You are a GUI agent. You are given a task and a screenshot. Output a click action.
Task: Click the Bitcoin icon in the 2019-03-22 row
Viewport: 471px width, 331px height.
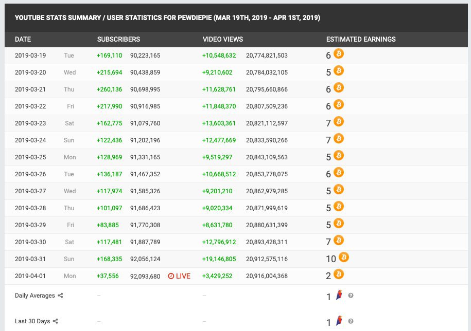coord(339,105)
